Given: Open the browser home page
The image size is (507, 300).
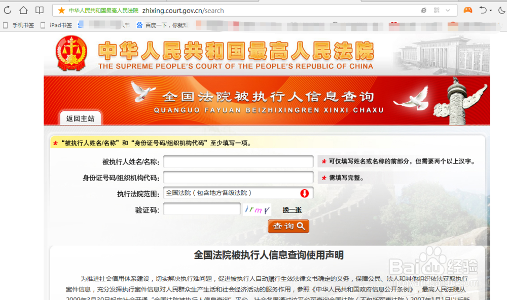Looking at the screenshot, I should point(23,10).
